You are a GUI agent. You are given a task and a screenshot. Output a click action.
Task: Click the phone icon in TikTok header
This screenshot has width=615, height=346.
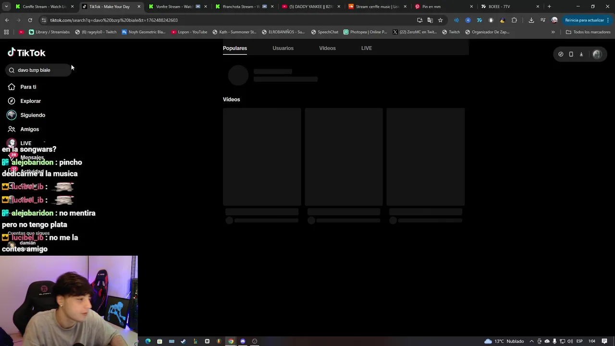[571, 54]
